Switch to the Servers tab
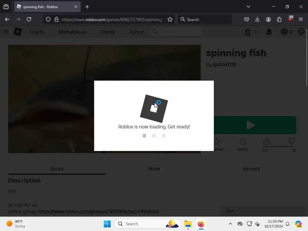Image resolution: width=308 pixels, height=231 pixels. point(251,169)
